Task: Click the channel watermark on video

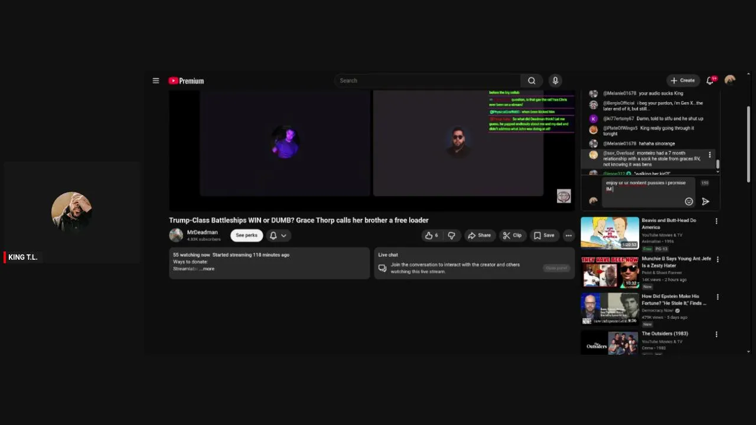Action: click(x=563, y=196)
